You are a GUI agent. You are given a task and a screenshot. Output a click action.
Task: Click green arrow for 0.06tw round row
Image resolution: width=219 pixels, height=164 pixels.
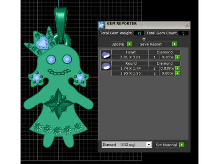(x=177, y=73)
